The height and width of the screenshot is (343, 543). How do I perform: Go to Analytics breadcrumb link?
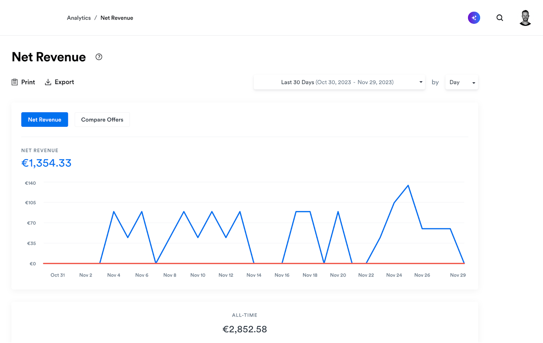point(79,18)
